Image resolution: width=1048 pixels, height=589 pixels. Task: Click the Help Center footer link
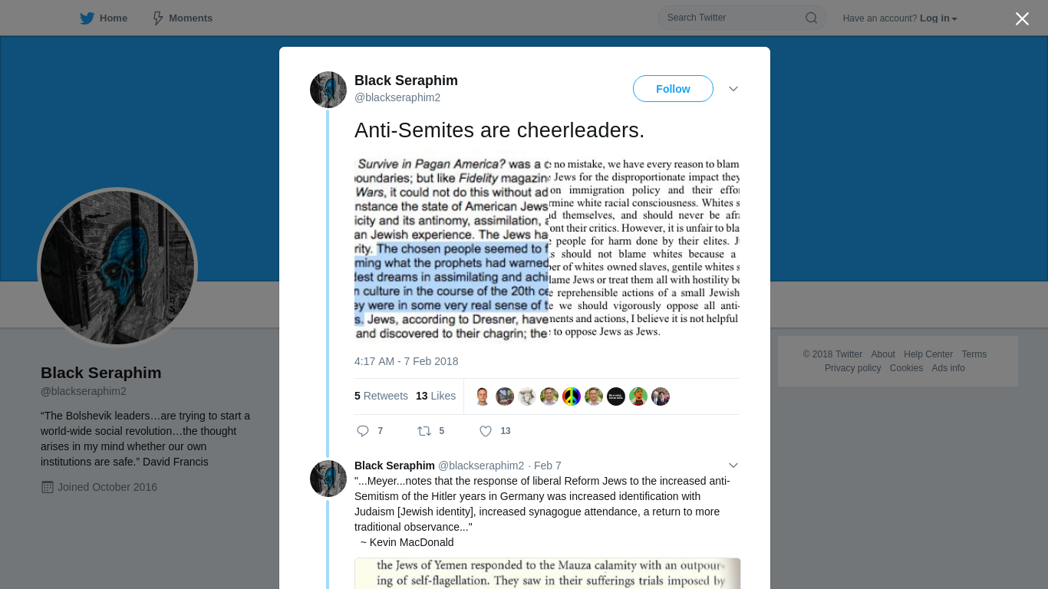[x=928, y=354]
